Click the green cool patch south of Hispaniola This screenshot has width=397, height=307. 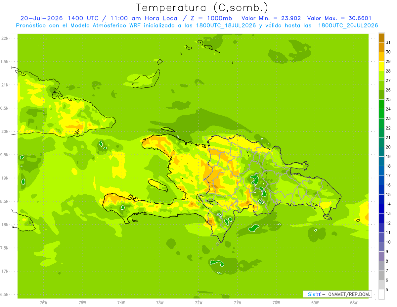(254, 228)
